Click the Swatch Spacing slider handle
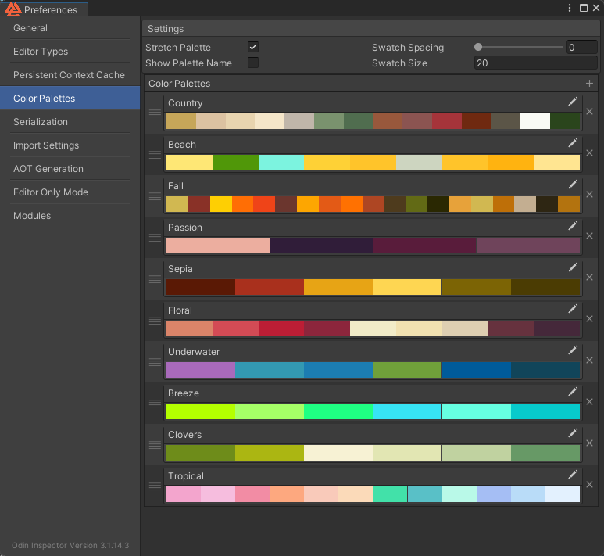604x556 pixels. click(x=478, y=47)
